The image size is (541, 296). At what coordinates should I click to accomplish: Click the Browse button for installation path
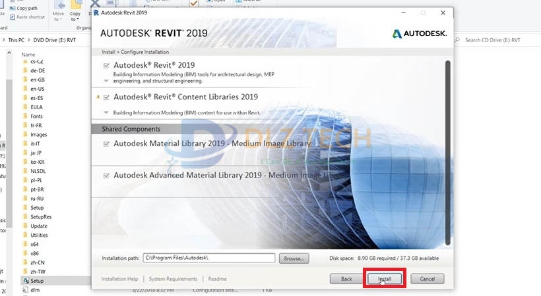(294, 259)
